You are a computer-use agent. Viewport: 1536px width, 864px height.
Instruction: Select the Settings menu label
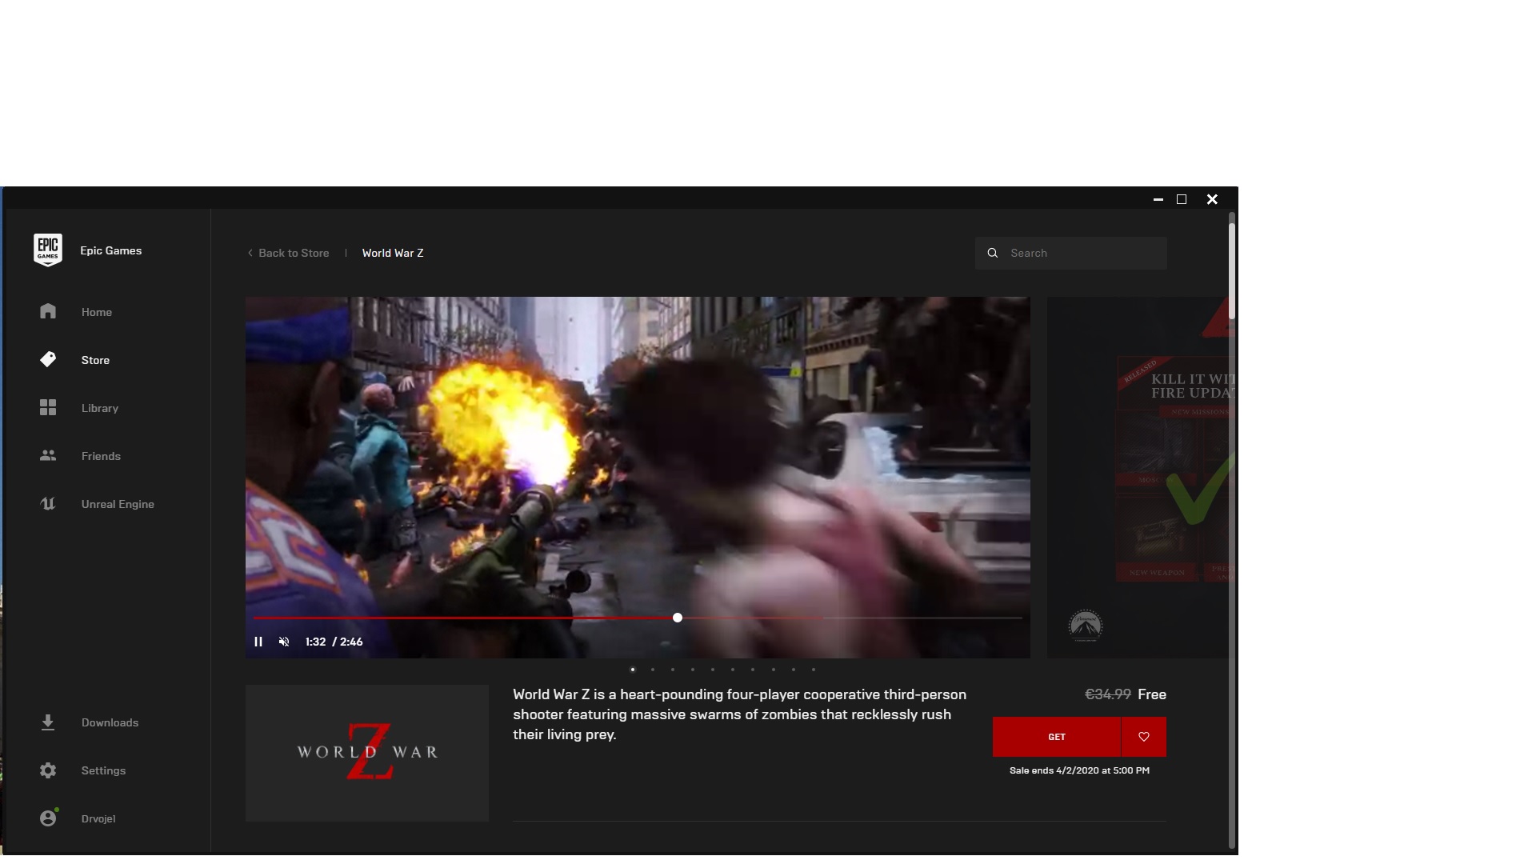[103, 770]
